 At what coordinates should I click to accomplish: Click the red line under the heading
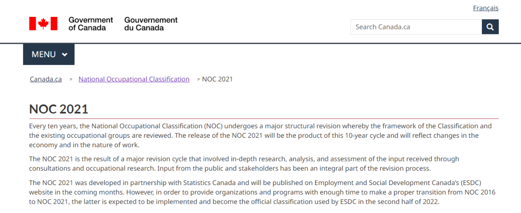tap(264, 119)
